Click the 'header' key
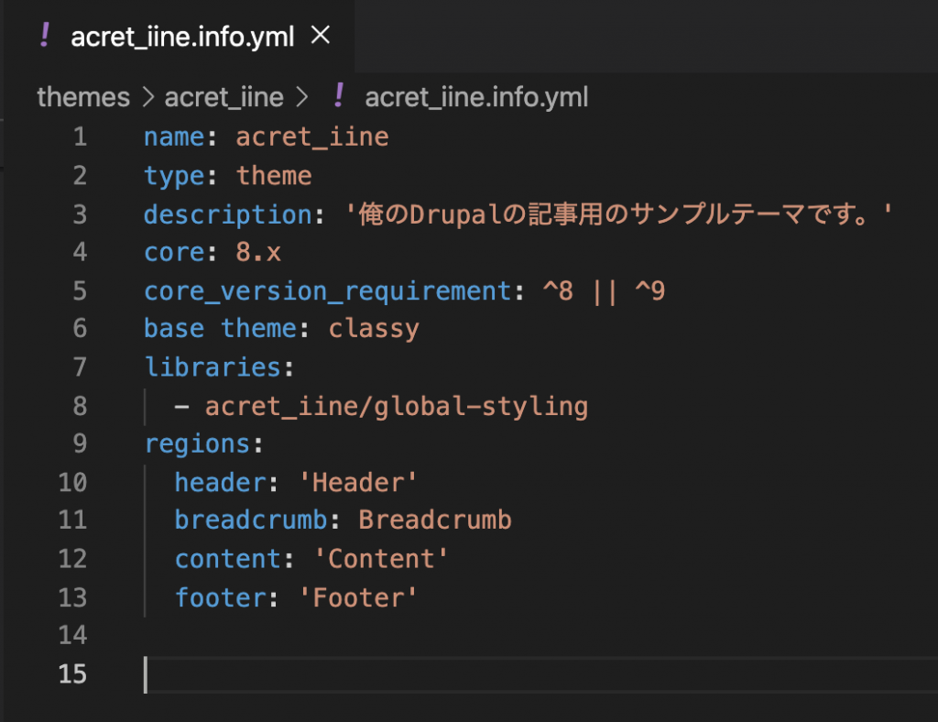The height and width of the screenshot is (722, 938). [220, 482]
